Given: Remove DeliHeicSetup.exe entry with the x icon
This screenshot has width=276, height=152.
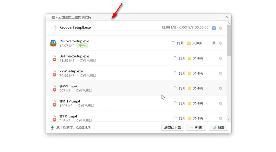Looking at the screenshot, I should [x=221, y=58].
